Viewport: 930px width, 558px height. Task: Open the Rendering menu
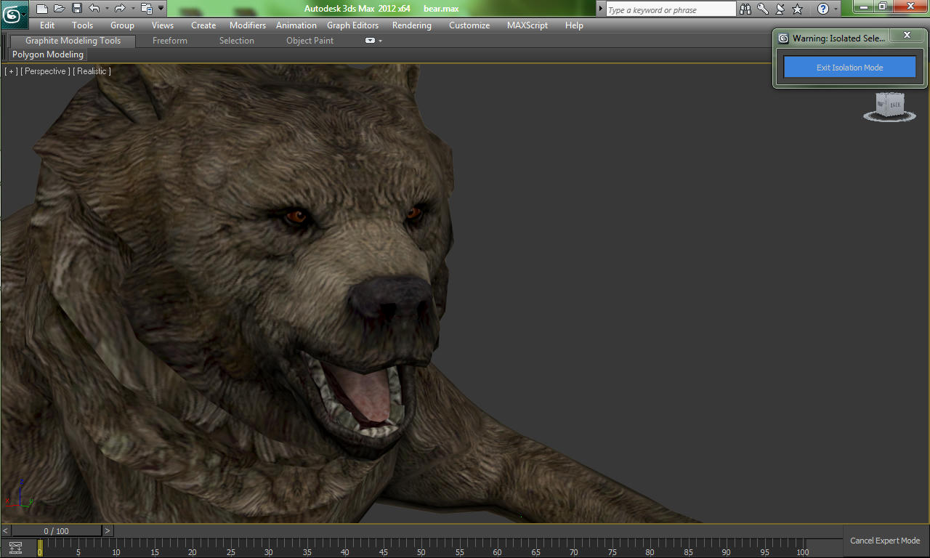(x=412, y=25)
